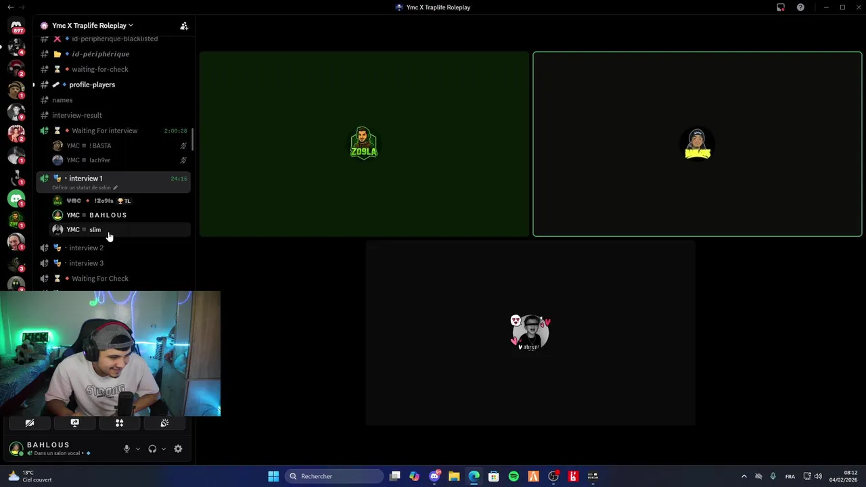Open server with 9 badge in sidebar
Image resolution: width=866 pixels, height=487 pixels.
click(16, 111)
